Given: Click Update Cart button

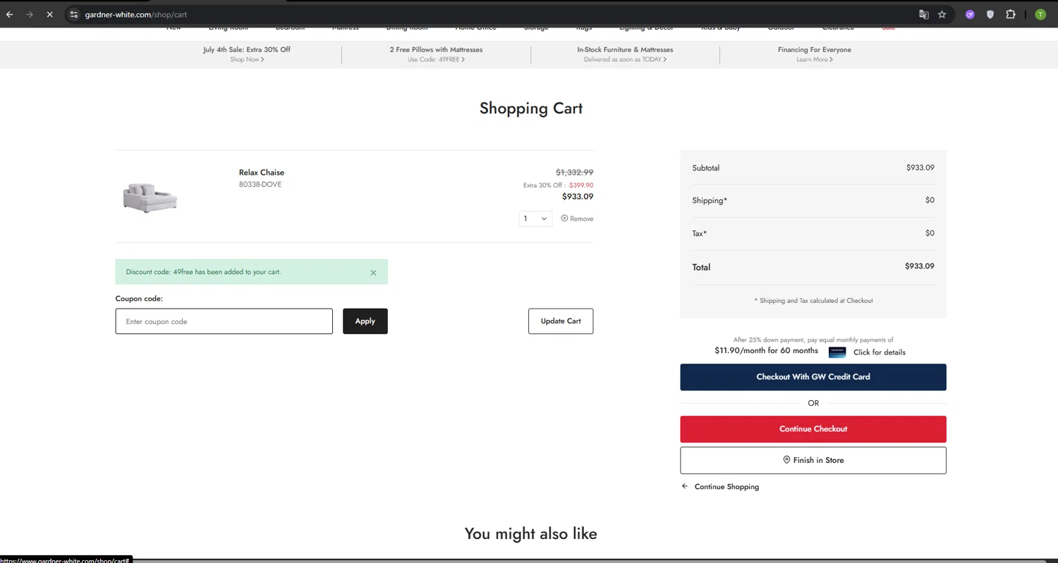Looking at the screenshot, I should pyautogui.click(x=561, y=321).
